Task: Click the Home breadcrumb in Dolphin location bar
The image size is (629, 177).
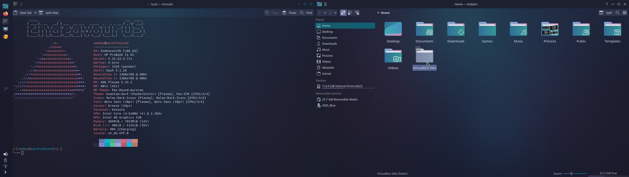Action: [385, 13]
